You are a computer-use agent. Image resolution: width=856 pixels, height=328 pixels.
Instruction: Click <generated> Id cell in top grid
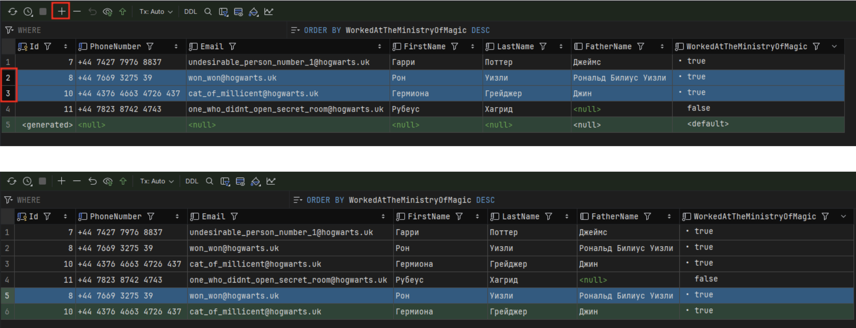[46, 125]
